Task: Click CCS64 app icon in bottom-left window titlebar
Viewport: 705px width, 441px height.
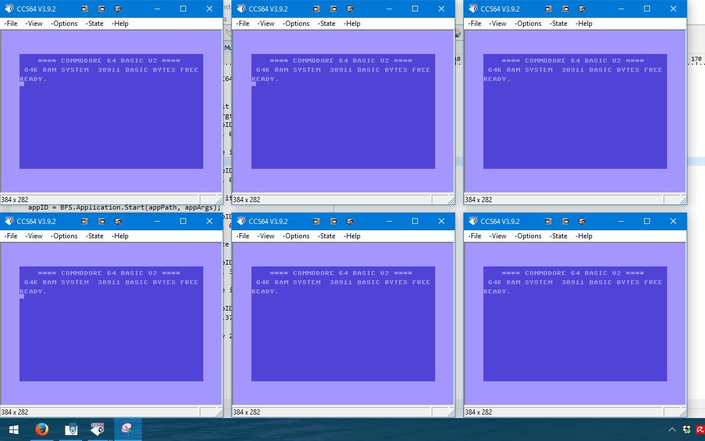Action: (9, 222)
